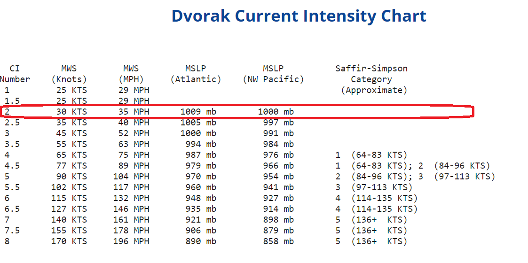Click the "MWS (Knots)" column header
528x263 pixels.
coord(69,74)
